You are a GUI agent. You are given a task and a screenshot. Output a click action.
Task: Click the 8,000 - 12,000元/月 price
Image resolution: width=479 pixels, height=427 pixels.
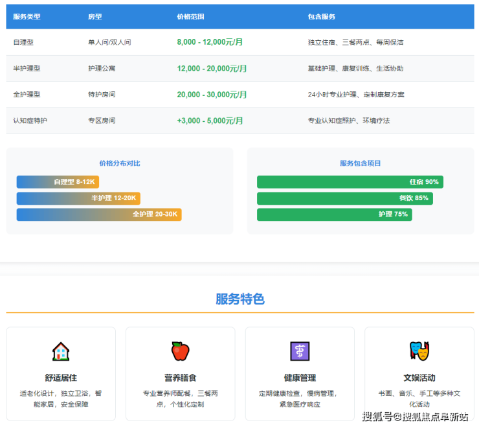(210, 42)
